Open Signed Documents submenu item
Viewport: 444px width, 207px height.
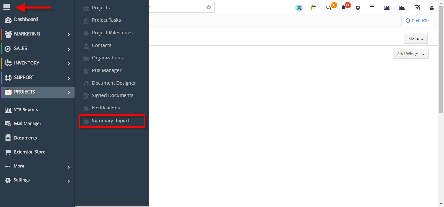[112, 95]
